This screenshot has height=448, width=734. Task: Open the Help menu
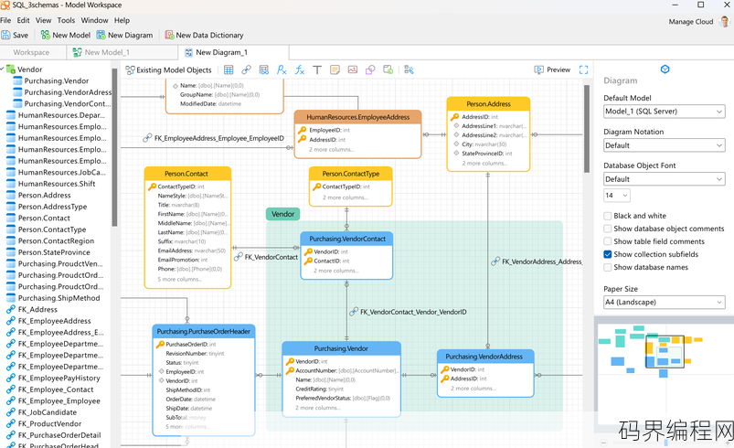click(x=122, y=21)
